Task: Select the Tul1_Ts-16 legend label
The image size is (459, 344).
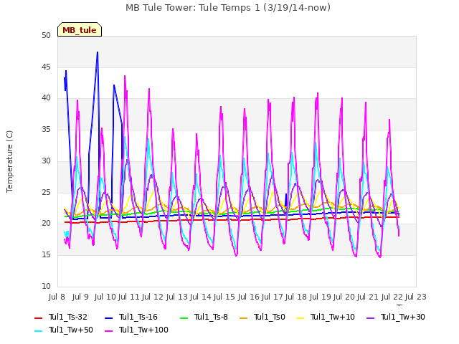Action: click(138, 317)
